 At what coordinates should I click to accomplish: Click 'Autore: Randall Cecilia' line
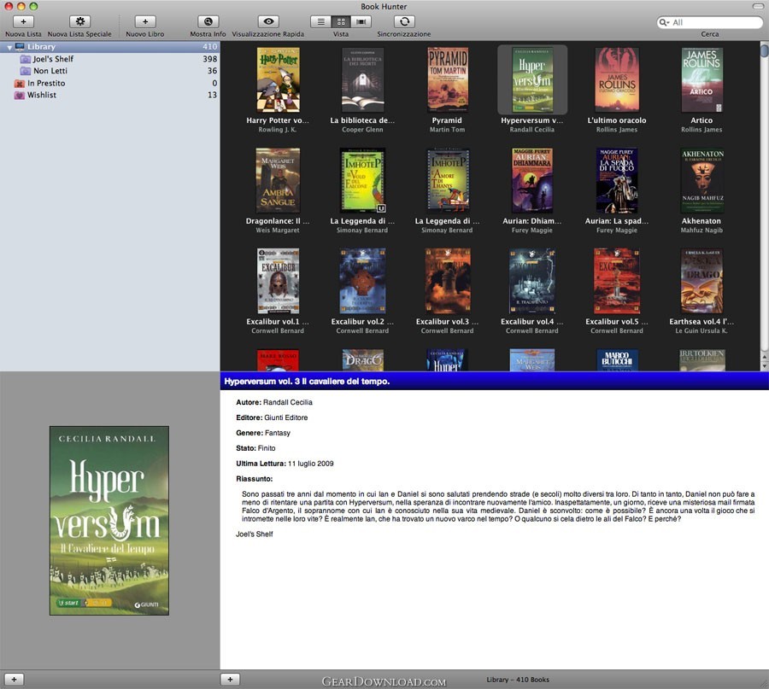click(274, 402)
